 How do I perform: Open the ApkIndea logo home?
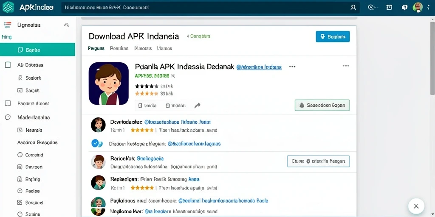[28, 8]
